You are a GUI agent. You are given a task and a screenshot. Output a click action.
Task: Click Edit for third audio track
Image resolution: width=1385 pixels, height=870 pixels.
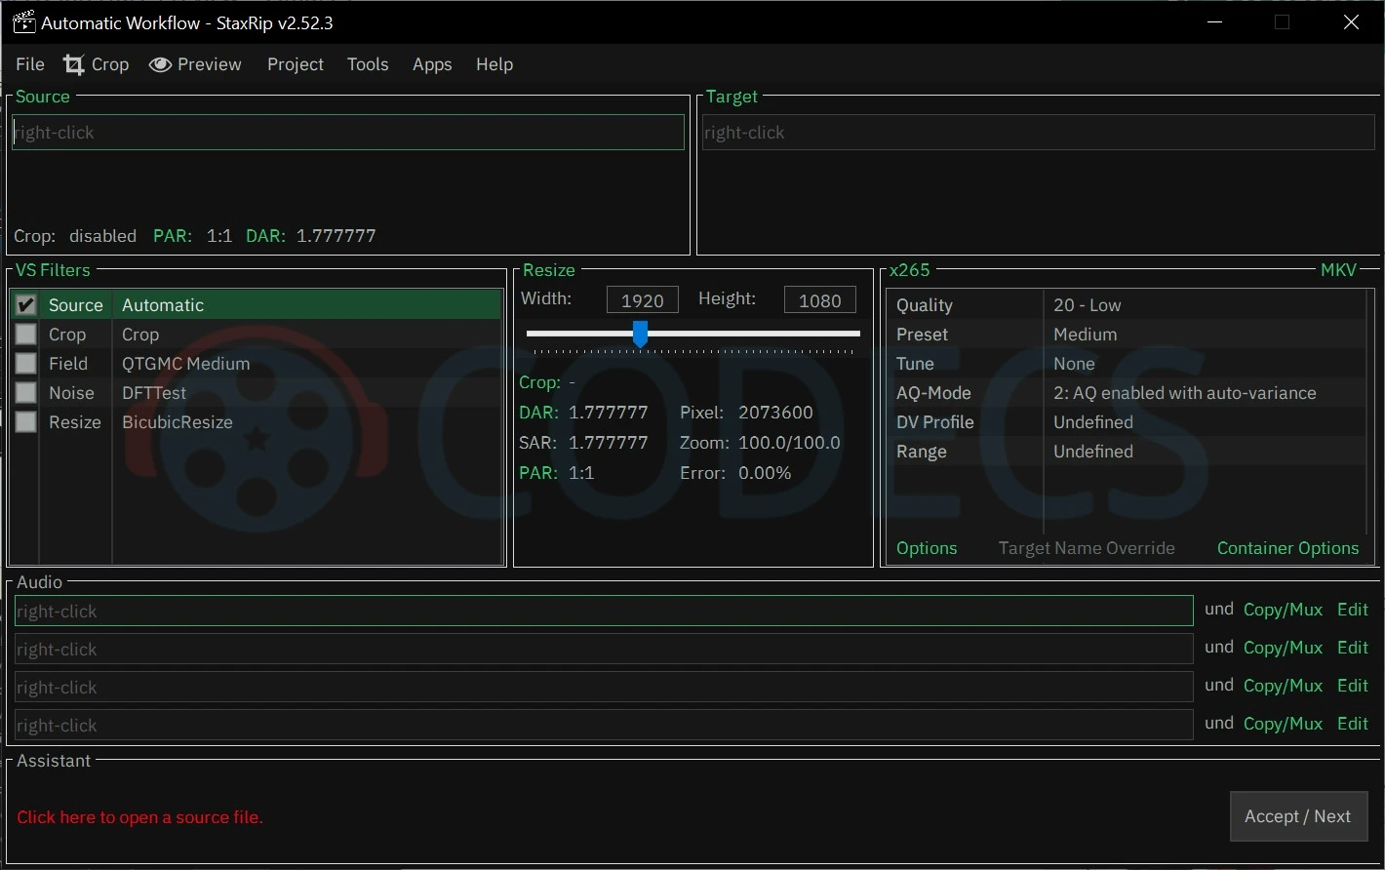coord(1353,686)
